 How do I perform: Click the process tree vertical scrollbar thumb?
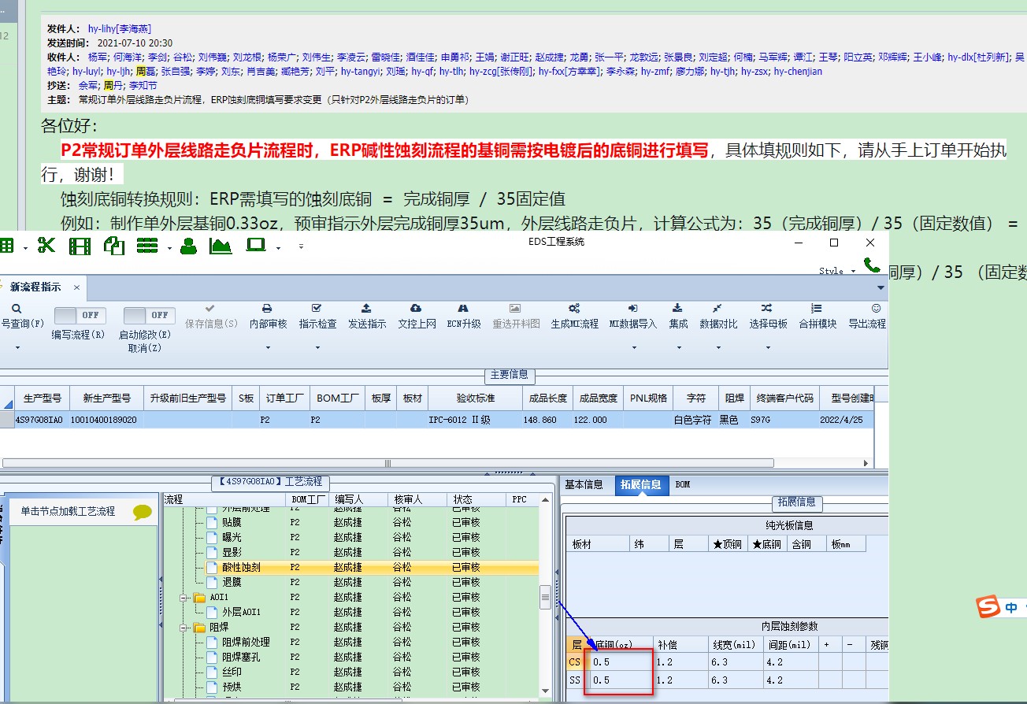coord(545,598)
